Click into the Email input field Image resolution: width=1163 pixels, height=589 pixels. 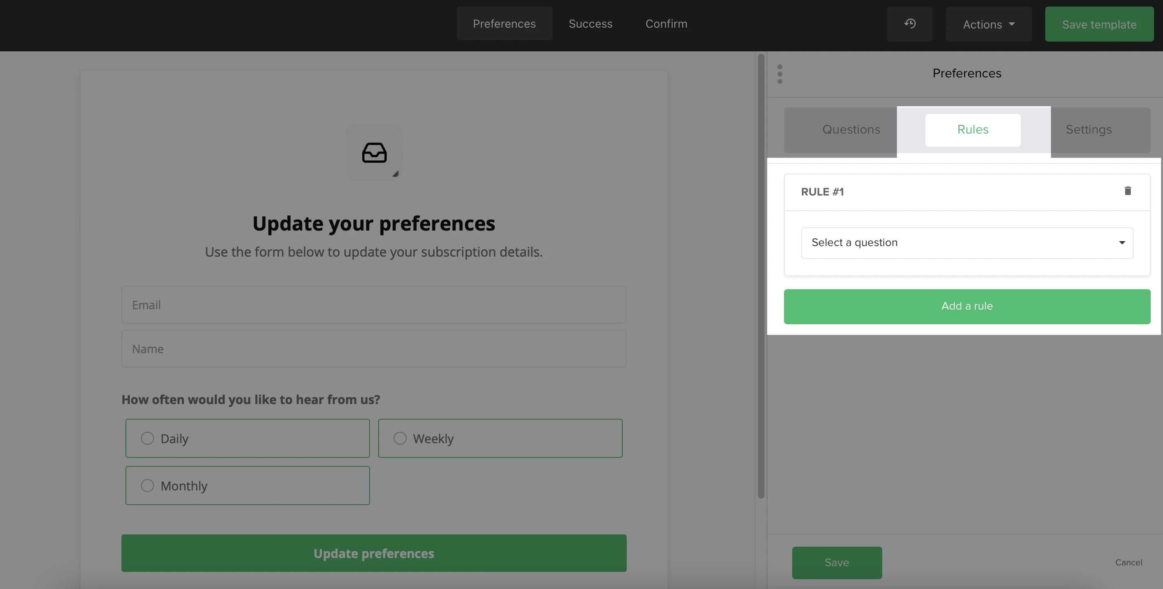click(x=373, y=305)
